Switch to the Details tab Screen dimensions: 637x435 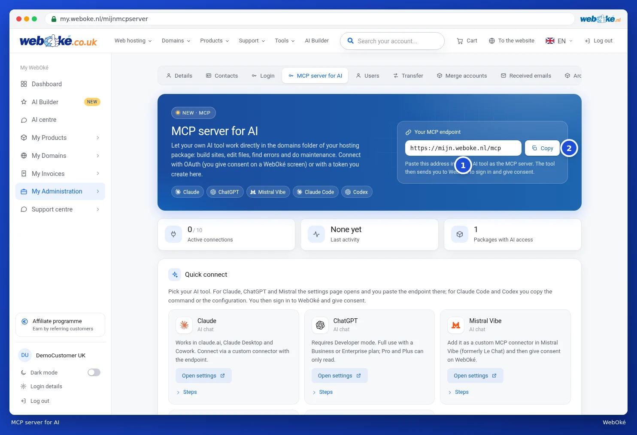coord(179,76)
